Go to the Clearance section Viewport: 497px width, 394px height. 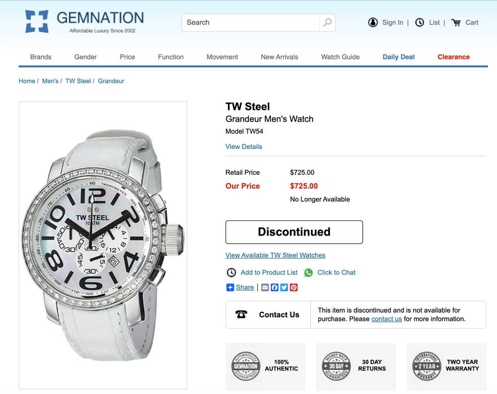click(454, 57)
